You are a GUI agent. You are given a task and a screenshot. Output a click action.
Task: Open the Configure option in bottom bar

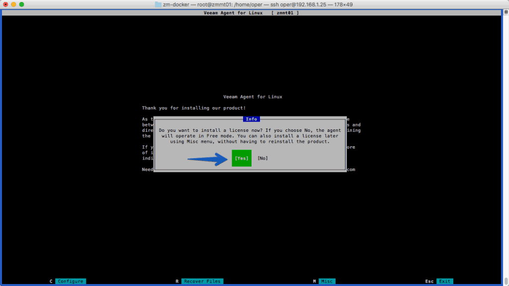coord(71,281)
